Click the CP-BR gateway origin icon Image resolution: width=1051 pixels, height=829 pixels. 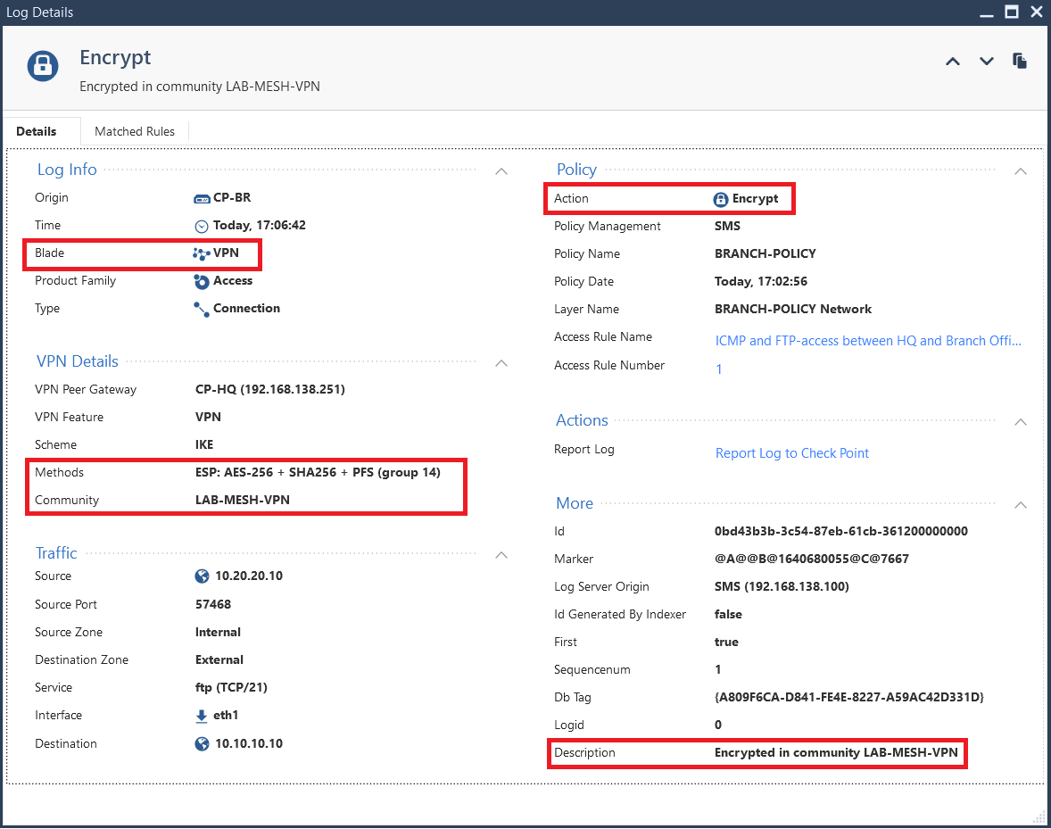pyautogui.click(x=202, y=198)
